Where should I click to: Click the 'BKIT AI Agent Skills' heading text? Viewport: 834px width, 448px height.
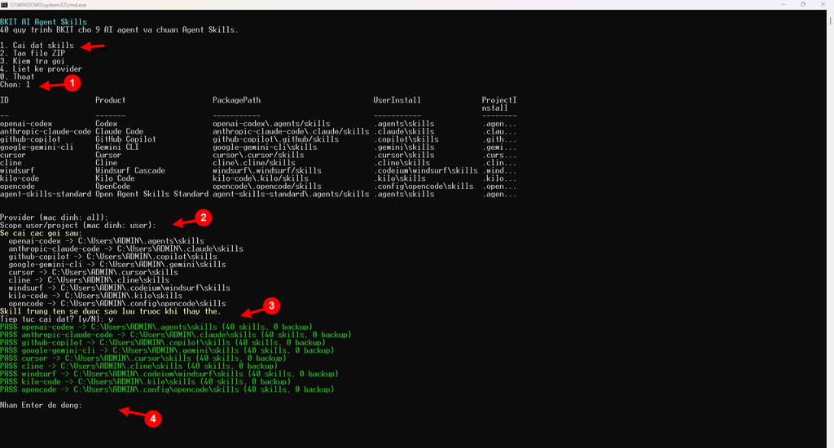[x=43, y=22]
